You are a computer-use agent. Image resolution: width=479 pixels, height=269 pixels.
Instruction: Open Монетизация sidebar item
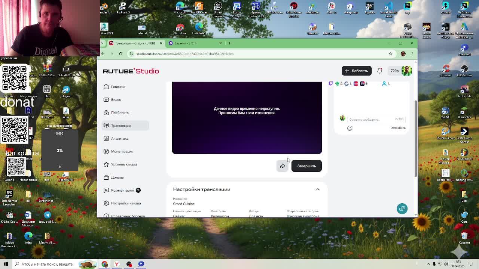125,151
